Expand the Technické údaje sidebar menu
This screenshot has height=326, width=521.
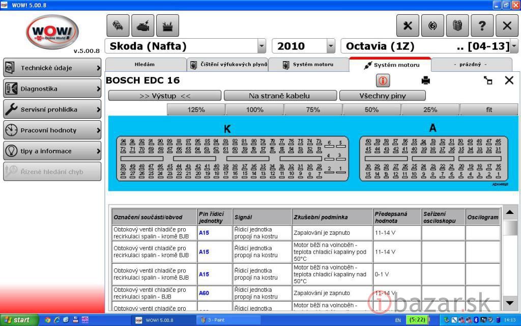(x=52, y=68)
